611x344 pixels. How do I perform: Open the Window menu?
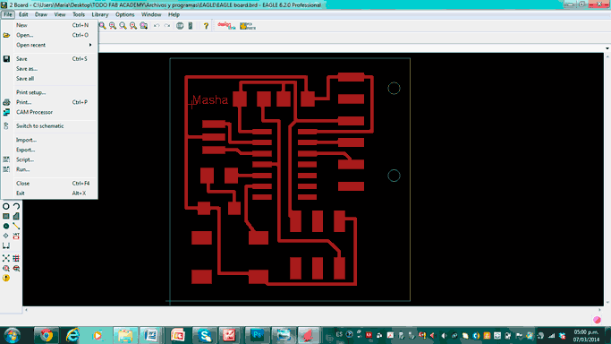[151, 14]
